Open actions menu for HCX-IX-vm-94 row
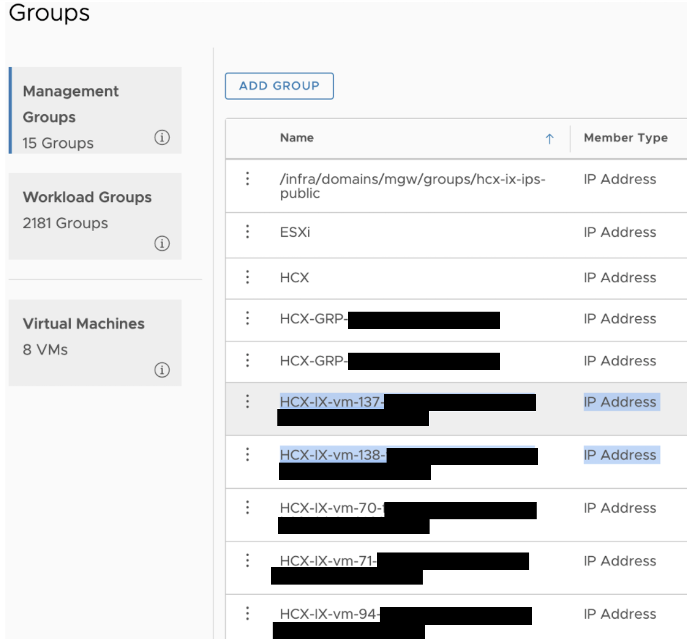This screenshot has height=639, width=687. tap(247, 613)
